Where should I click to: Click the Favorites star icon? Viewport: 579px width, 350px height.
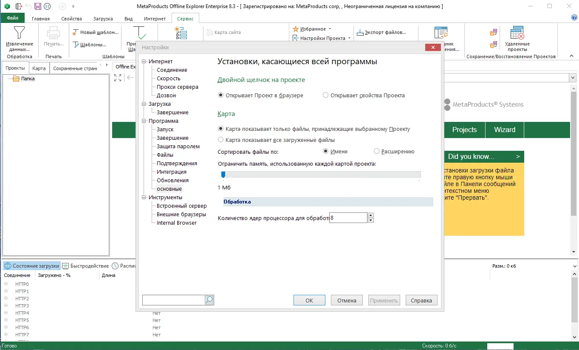tap(296, 29)
